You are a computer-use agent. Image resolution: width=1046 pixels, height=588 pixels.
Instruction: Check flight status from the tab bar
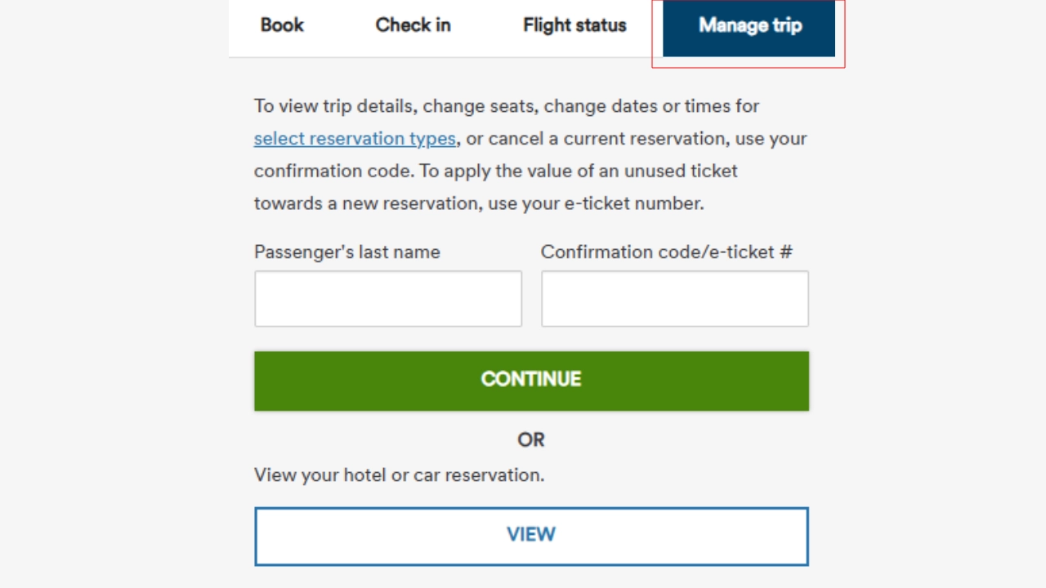(x=574, y=25)
